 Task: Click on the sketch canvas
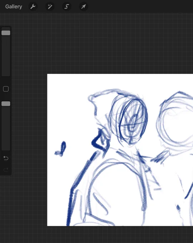120,150
